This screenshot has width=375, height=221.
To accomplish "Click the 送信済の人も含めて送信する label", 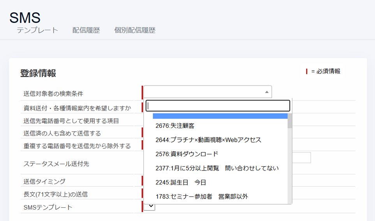I will 62,133.
